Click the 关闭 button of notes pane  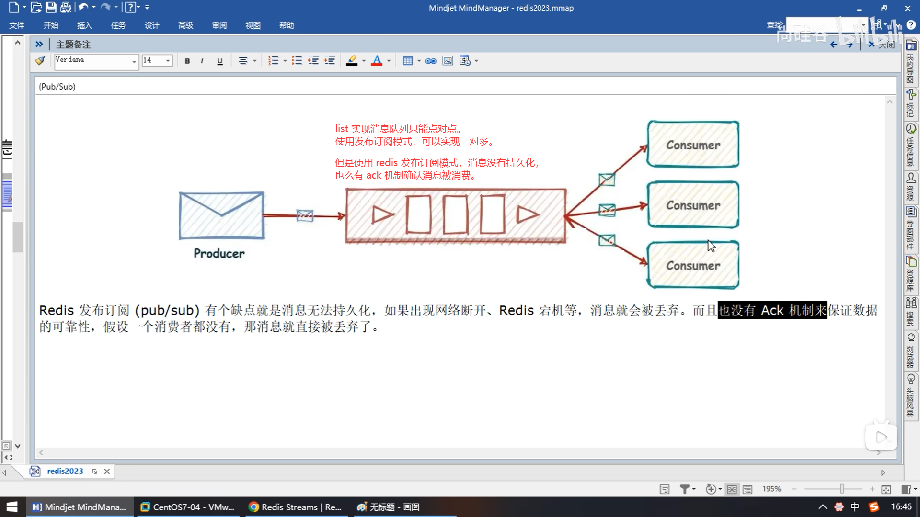882,45
